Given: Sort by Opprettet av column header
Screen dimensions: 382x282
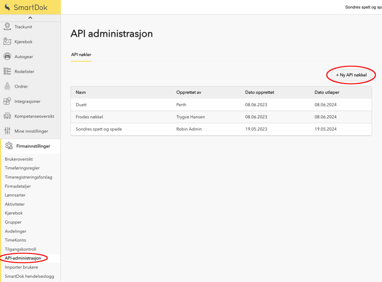Looking at the screenshot, I should (189, 92).
